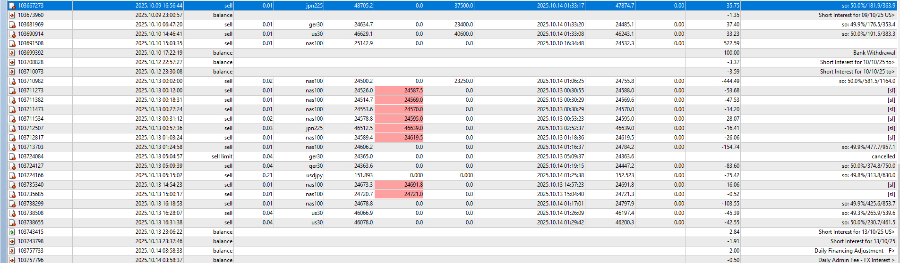
Task: Click the take-profit value 23250.0
Action: click(x=463, y=81)
